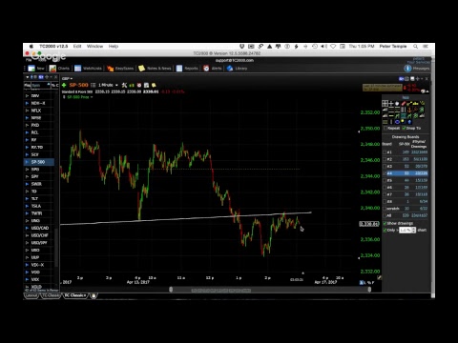Click the alarm clock icon on chart toolbar
This screenshot has height=343, width=458.
pyautogui.click(x=139, y=85)
